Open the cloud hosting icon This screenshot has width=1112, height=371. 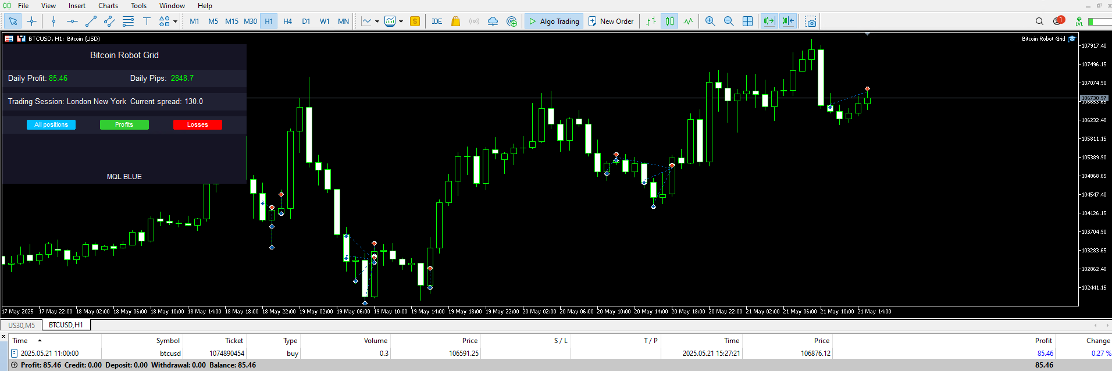493,22
